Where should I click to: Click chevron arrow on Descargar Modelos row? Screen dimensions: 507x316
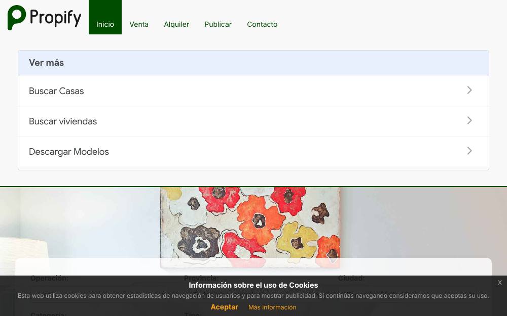pyautogui.click(x=469, y=151)
